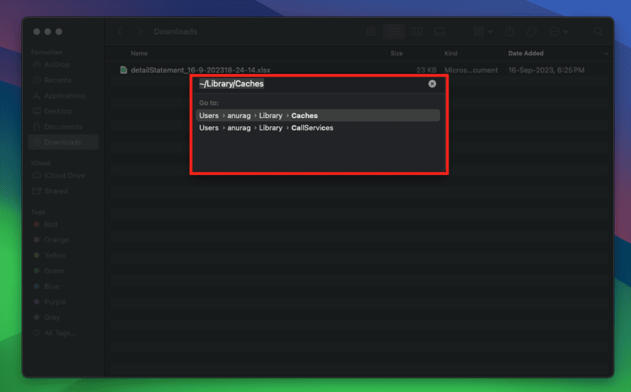Clear the path field with the X button
Screen dimensions: 631x392
point(432,84)
